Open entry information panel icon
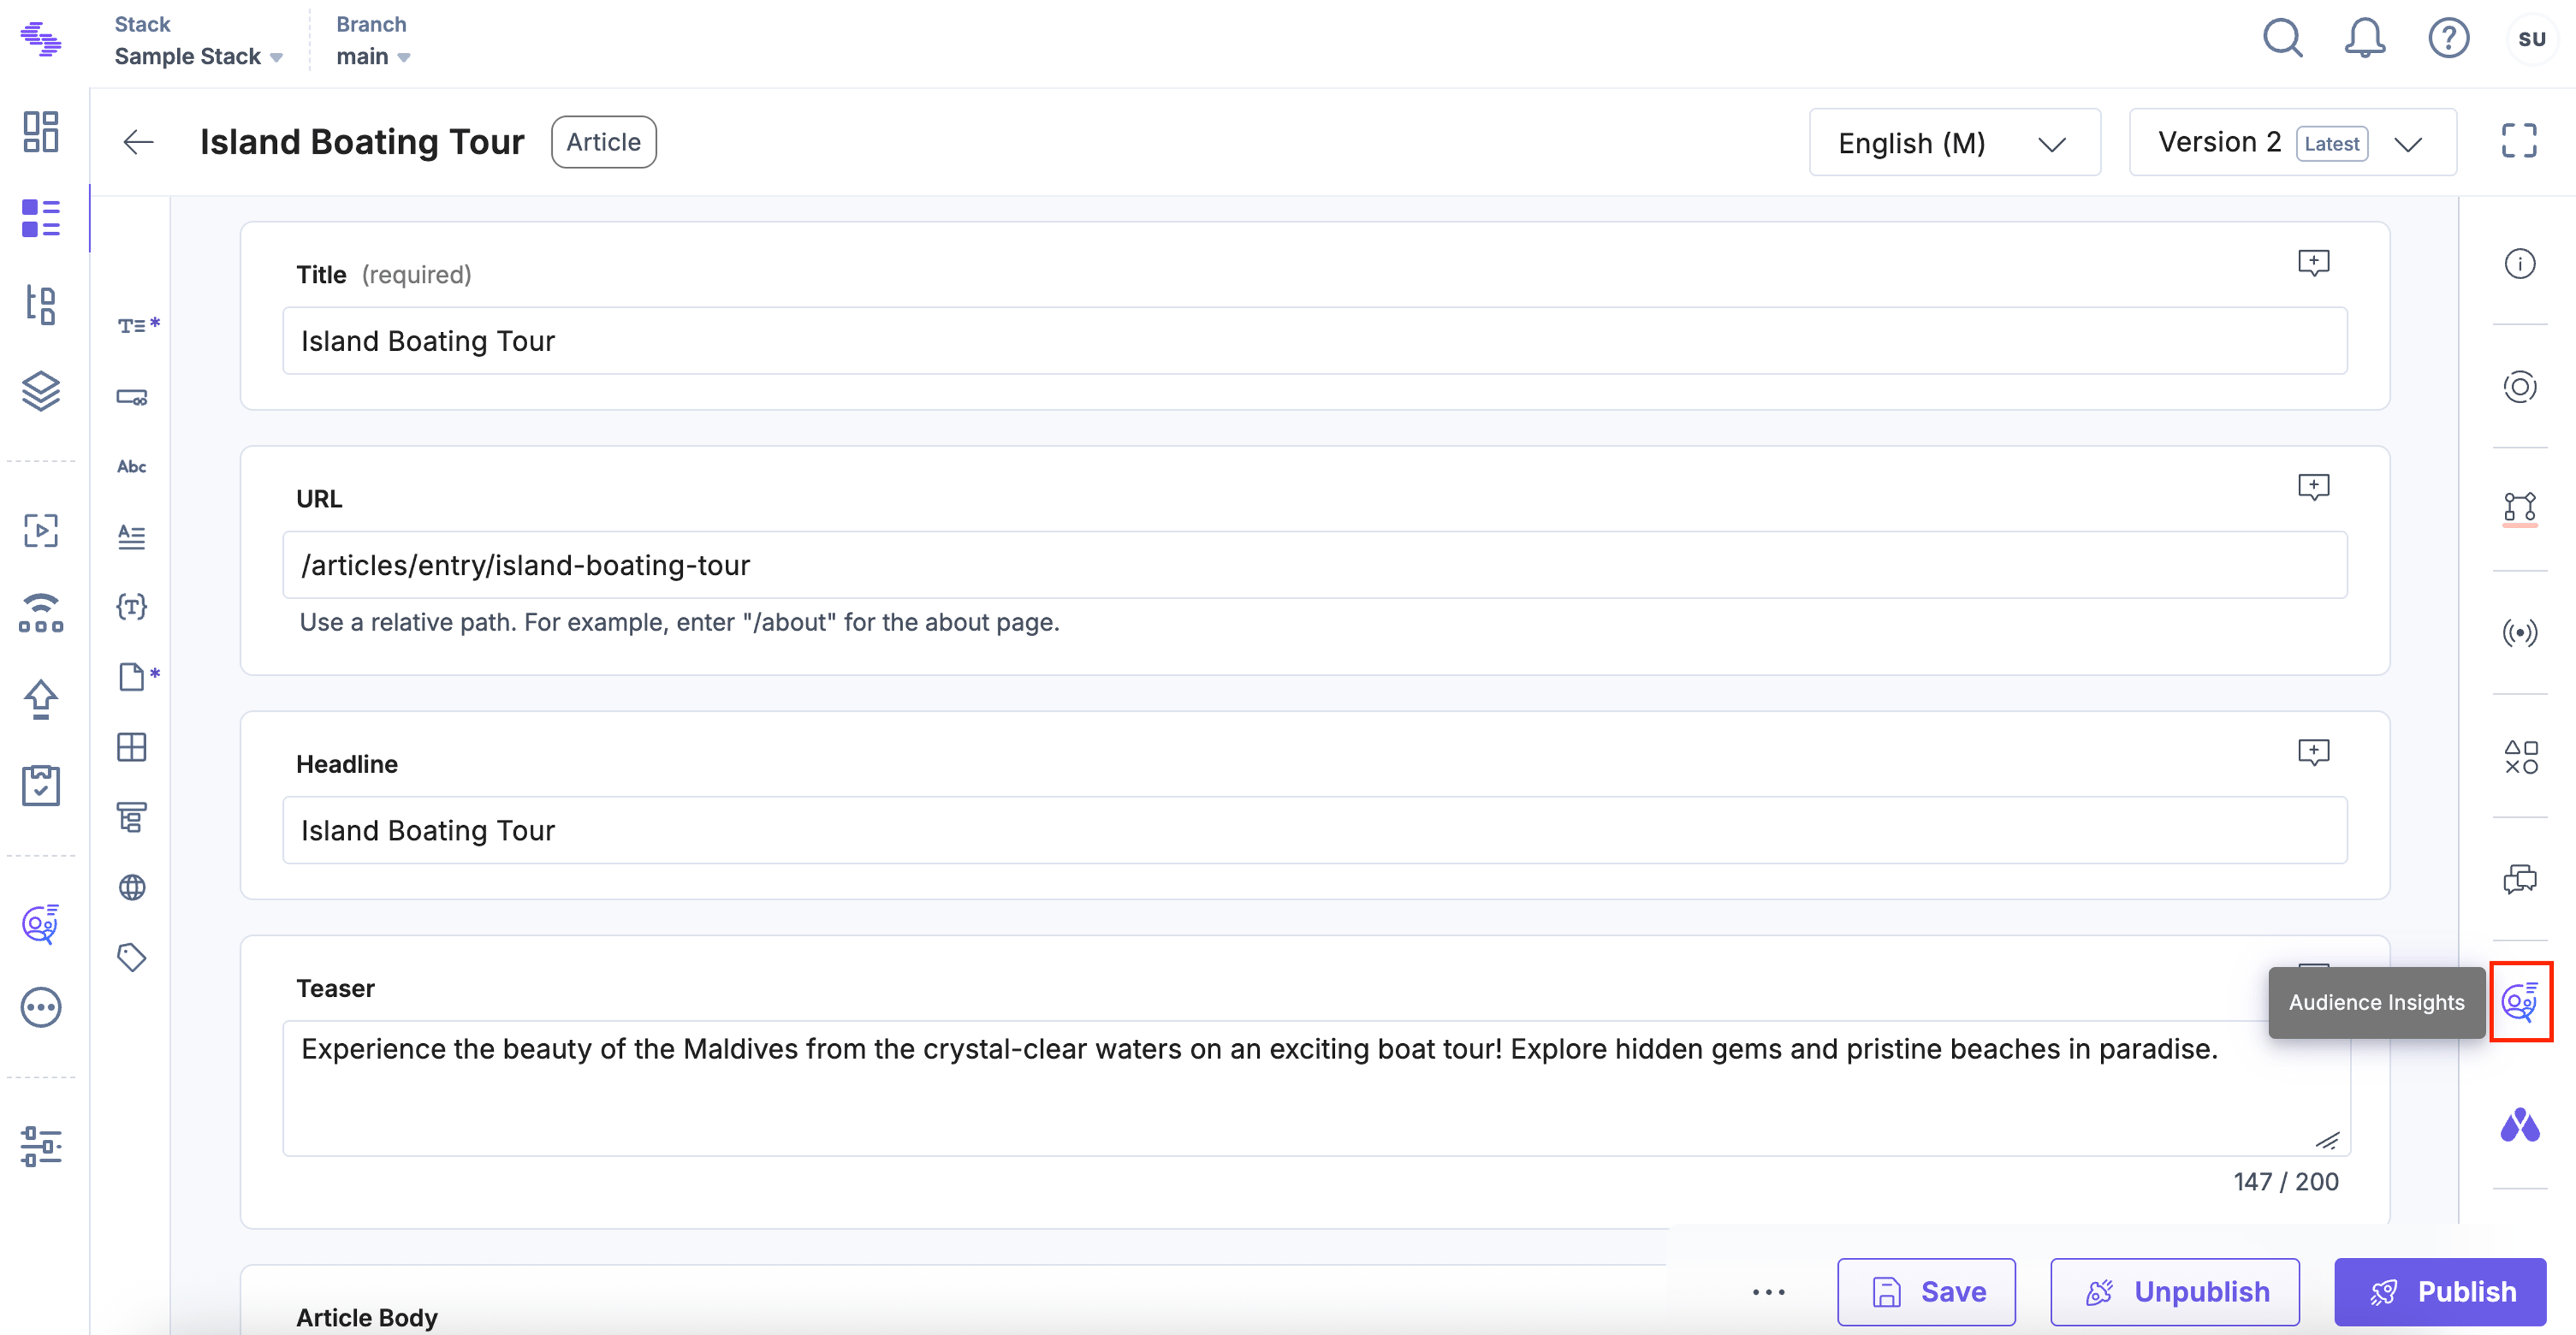The image size is (2576, 1335). coord(2519,264)
